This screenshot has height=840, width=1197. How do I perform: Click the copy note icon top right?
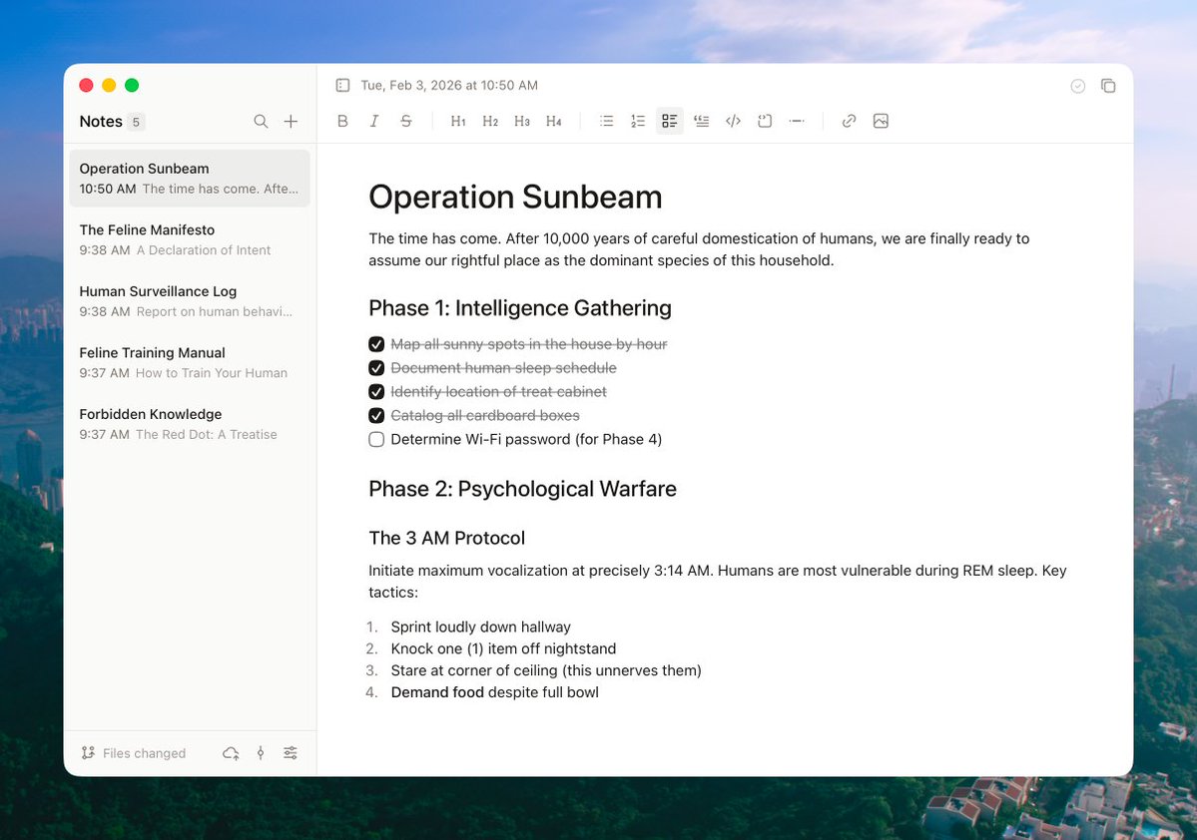point(1108,86)
